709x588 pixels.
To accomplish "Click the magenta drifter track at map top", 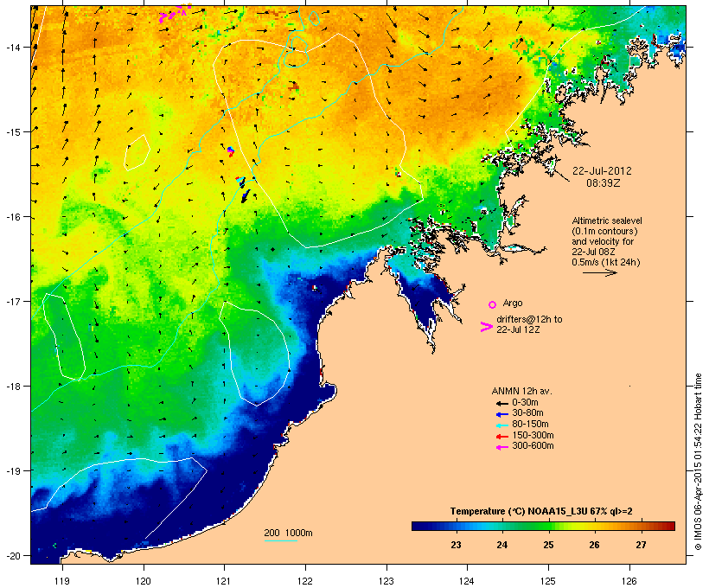I will pos(176,13).
